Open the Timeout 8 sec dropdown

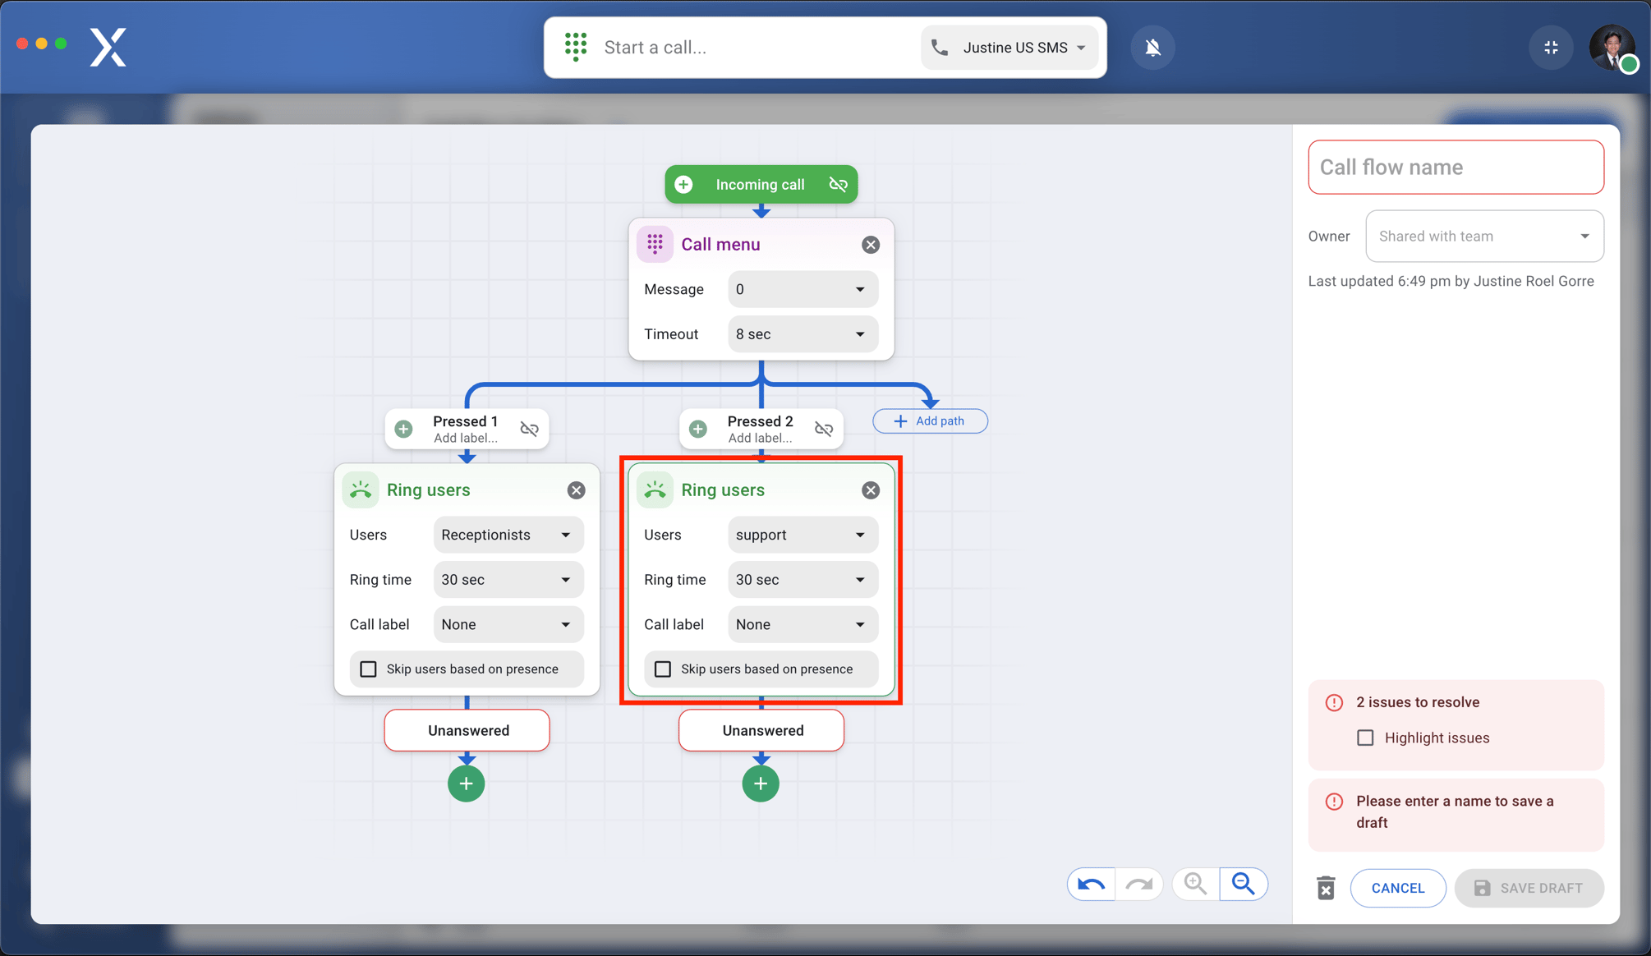click(803, 334)
